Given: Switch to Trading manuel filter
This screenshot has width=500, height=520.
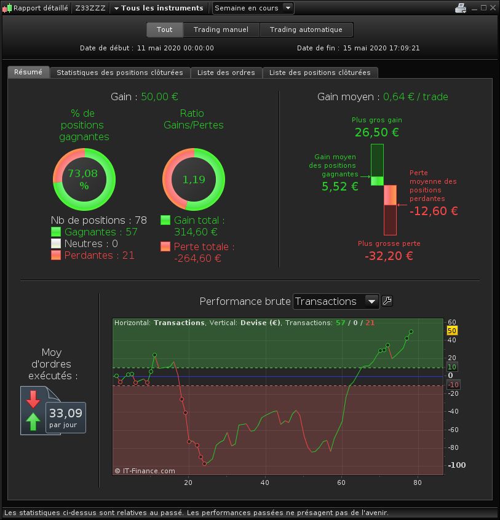Looking at the screenshot, I should (x=221, y=30).
